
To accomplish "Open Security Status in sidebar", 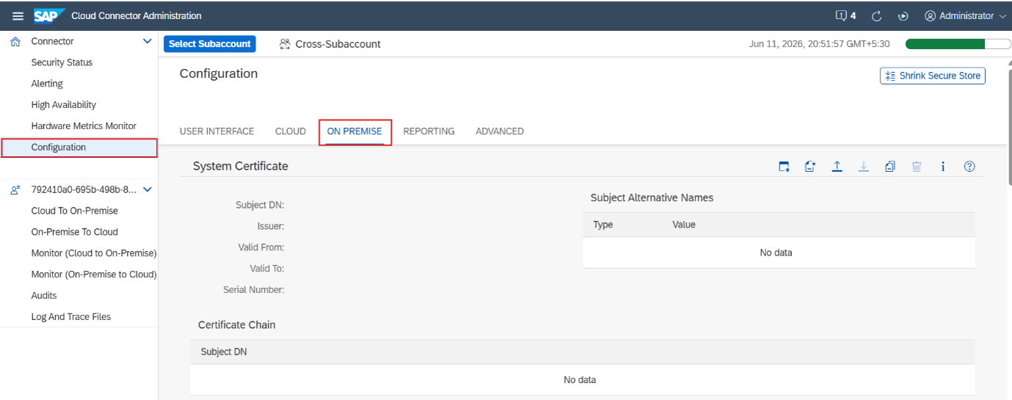I will (62, 63).
